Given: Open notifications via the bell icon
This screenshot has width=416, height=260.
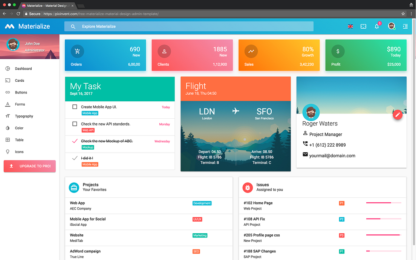Looking at the screenshot, I should (377, 26).
